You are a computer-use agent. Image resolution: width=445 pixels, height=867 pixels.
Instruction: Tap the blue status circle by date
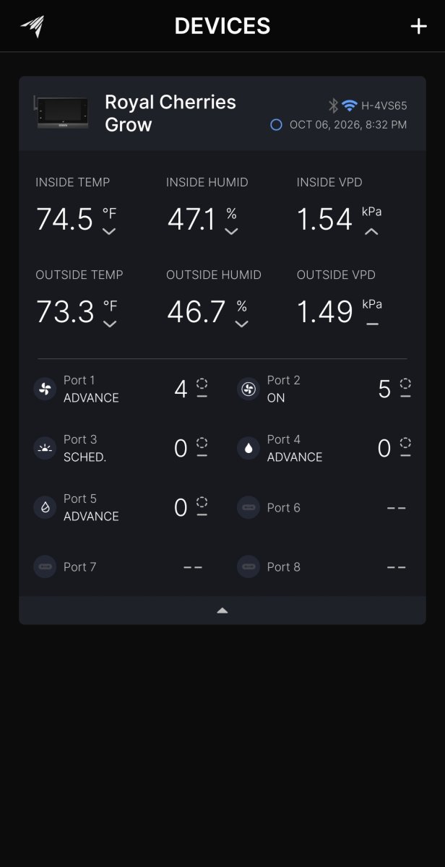pyautogui.click(x=276, y=125)
